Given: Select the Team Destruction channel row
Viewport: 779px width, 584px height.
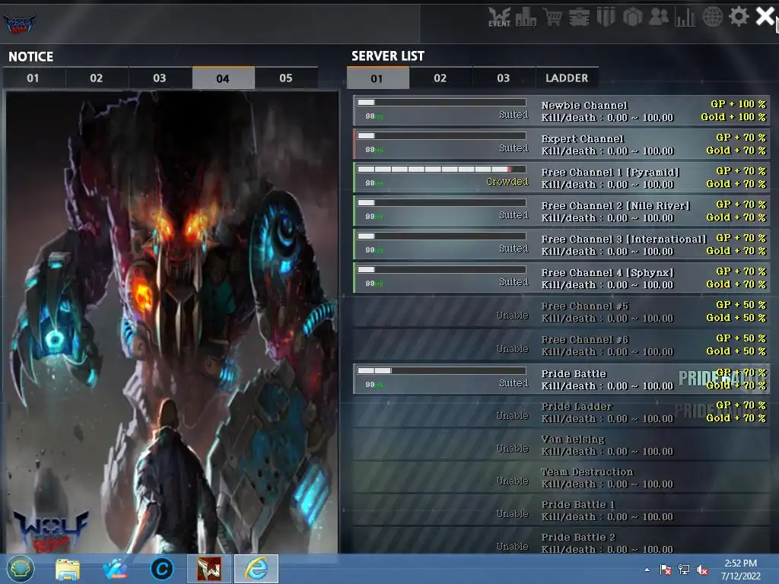Looking at the screenshot, I should (x=561, y=478).
